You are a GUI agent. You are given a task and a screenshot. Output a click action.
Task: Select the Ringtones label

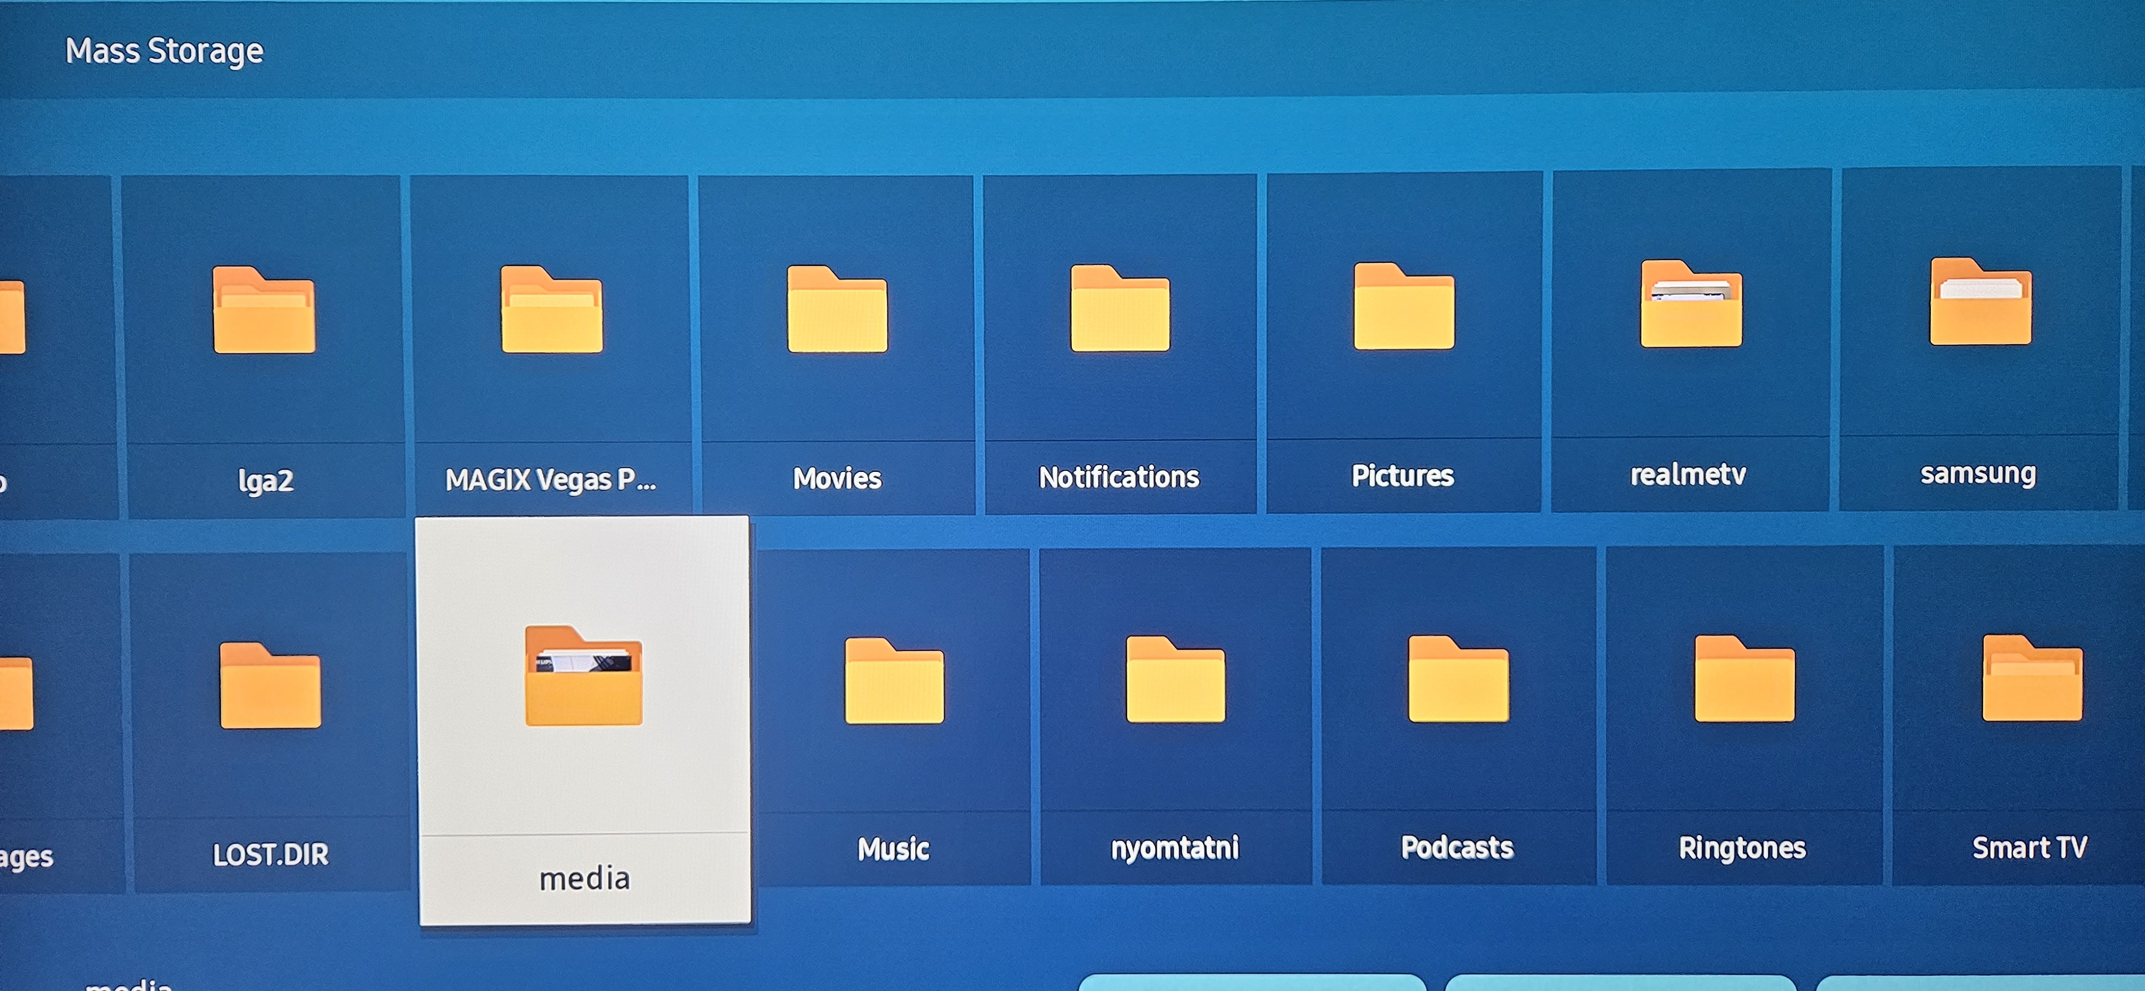(x=1742, y=848)
